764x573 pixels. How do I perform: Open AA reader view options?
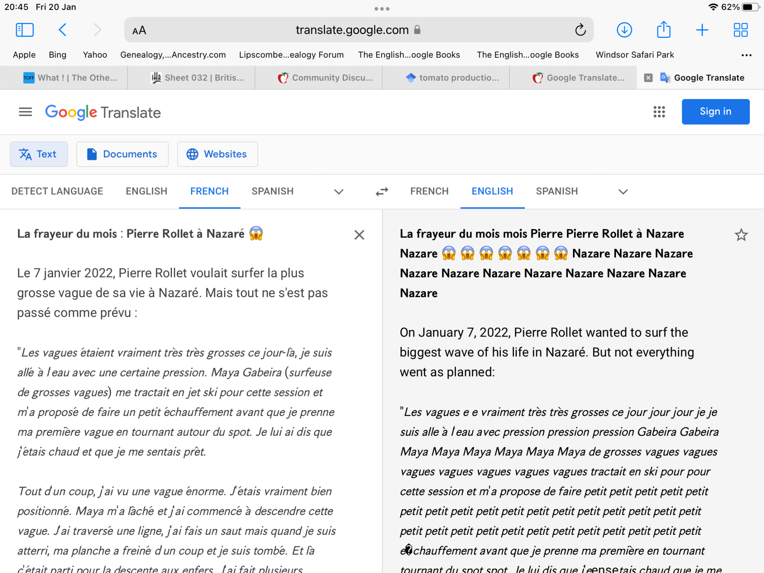coord(139,30)
